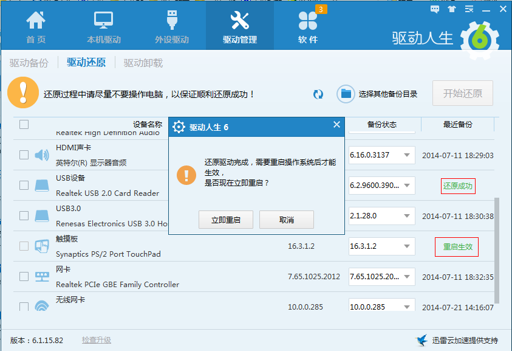
Task: Click the device list vertical scrollbar
Action: click(497, 250)
